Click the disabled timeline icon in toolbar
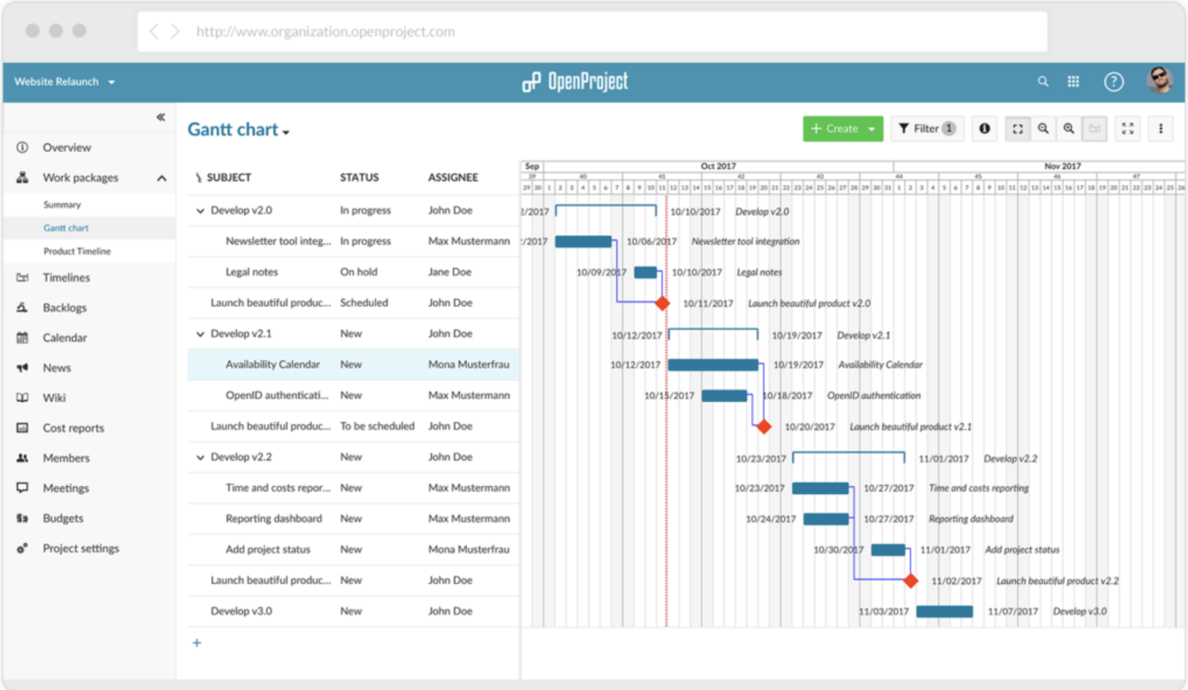This screenshot has height=690, width=1188. pyautogui.click(x=1094, y=128)
